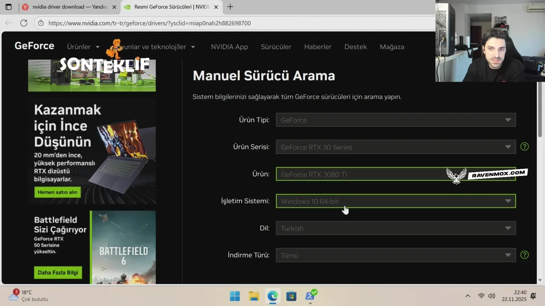This screenshot has height=306, width=545.
Task: Open the Battlefield 6 ad image
Action: pyautogui.click(x=123, y=247)
